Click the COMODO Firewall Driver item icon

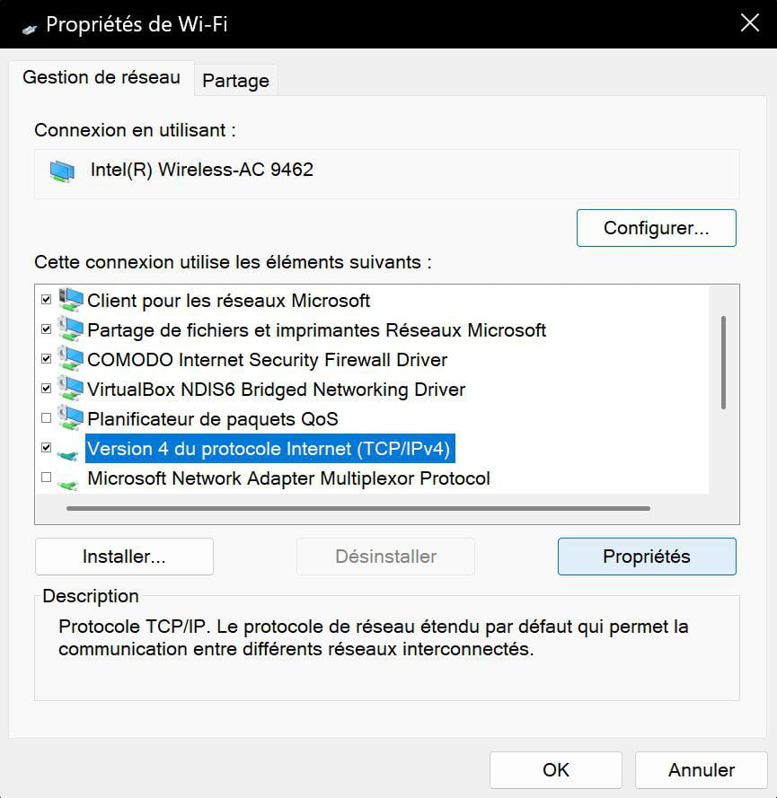click(70, 359)
